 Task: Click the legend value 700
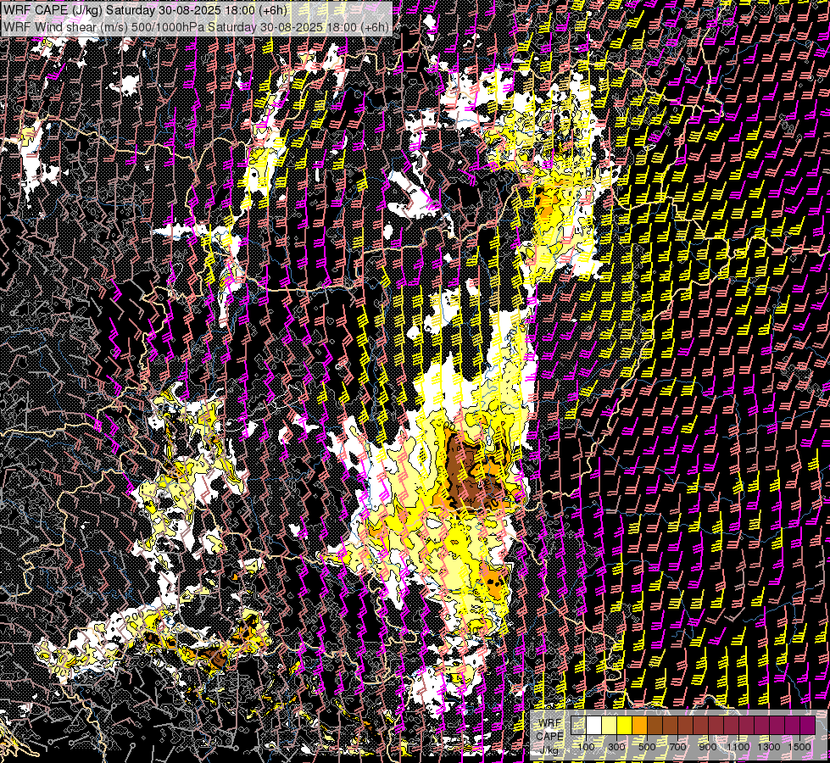tap(677, 747)
